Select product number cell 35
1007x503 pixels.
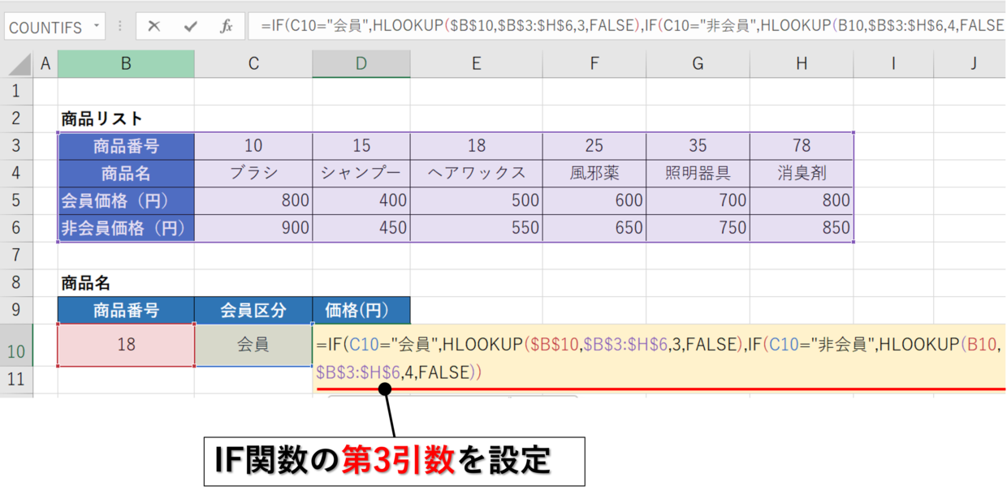point(698,146)
